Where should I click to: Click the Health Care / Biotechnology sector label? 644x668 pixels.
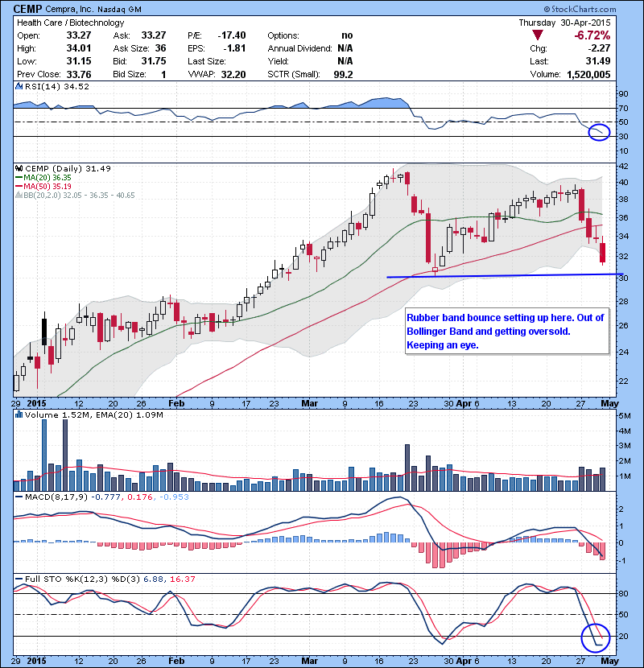[71, 23]
